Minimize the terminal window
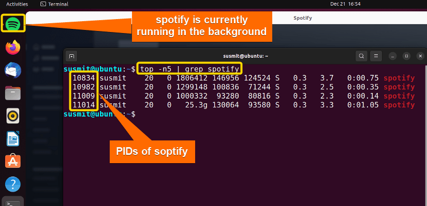Image resolution: width=427 pixels, height=206 pixels. point(393,56)
